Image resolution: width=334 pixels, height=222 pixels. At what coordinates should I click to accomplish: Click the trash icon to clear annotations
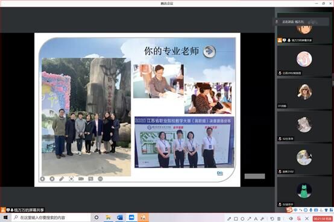tap(279, 218)
